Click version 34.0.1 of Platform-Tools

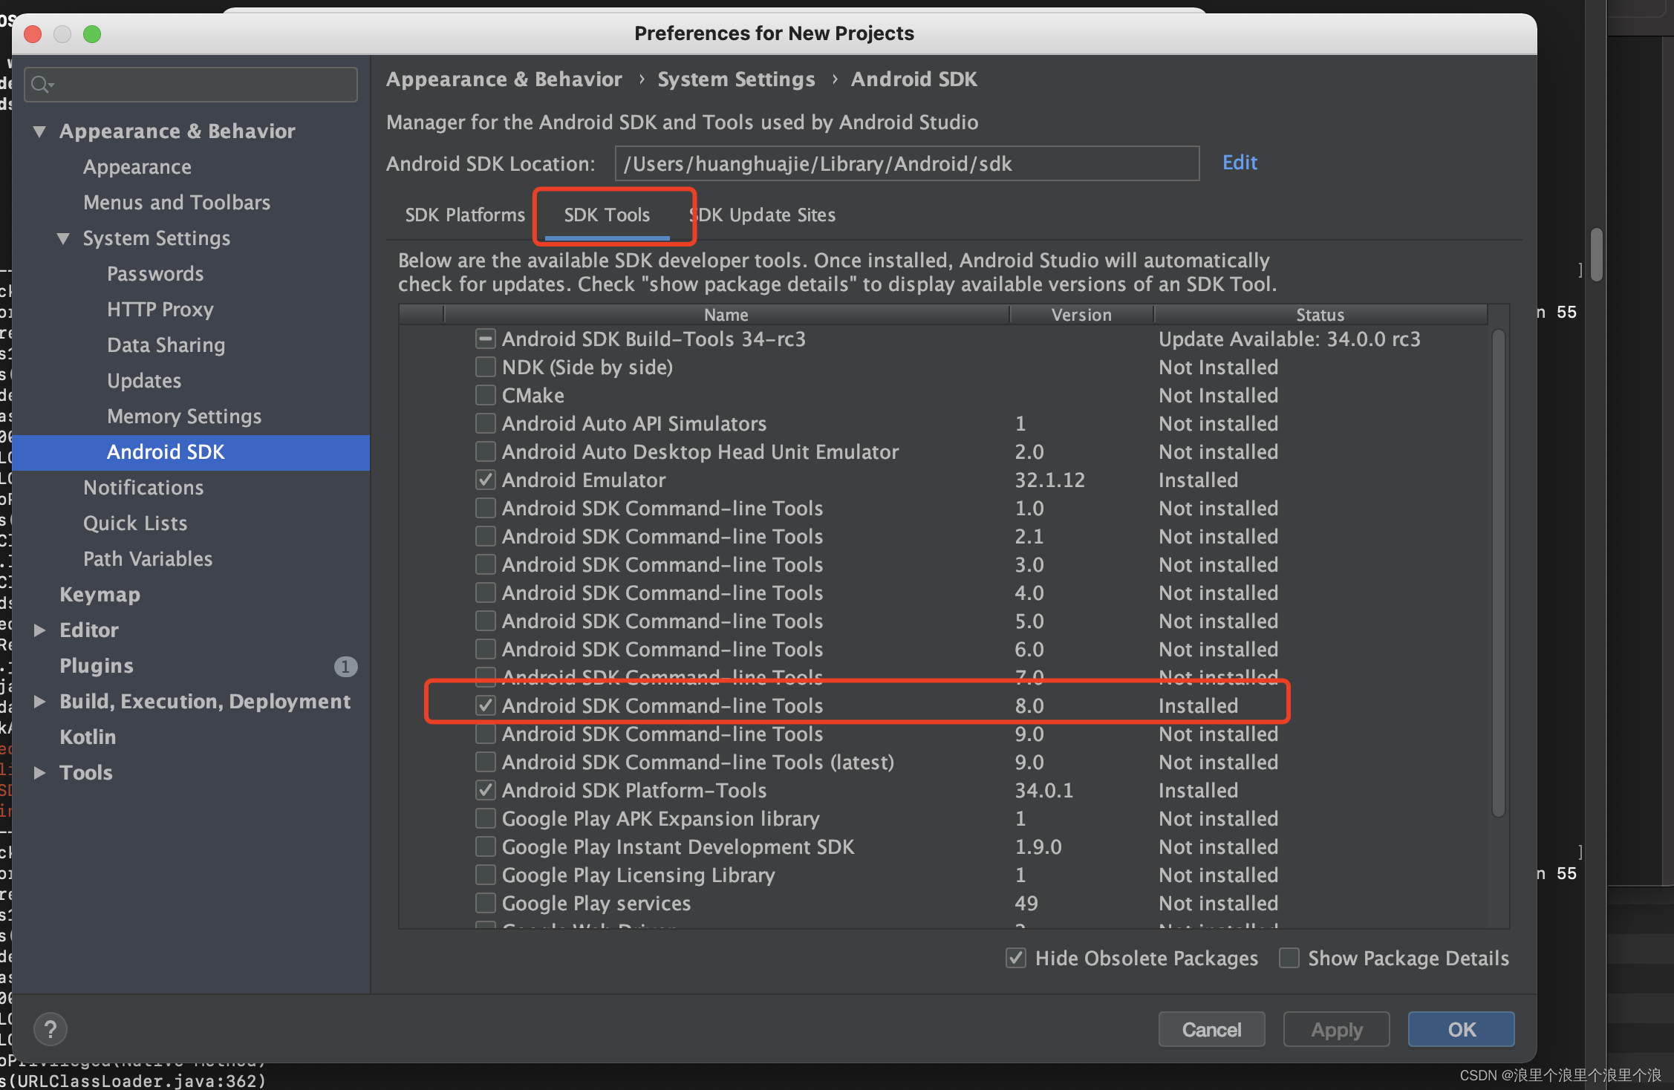click(1043, 791)
